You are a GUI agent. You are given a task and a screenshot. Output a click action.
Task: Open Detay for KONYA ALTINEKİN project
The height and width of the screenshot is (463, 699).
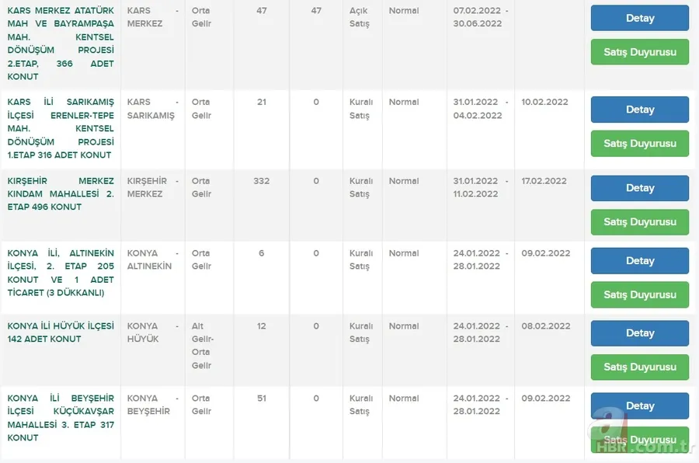[x=639, y=260]
